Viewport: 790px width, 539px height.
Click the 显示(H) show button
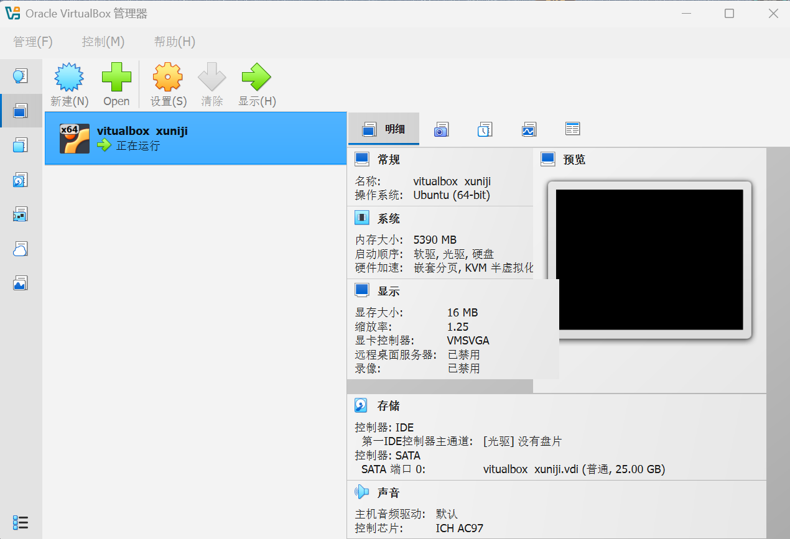257,85
